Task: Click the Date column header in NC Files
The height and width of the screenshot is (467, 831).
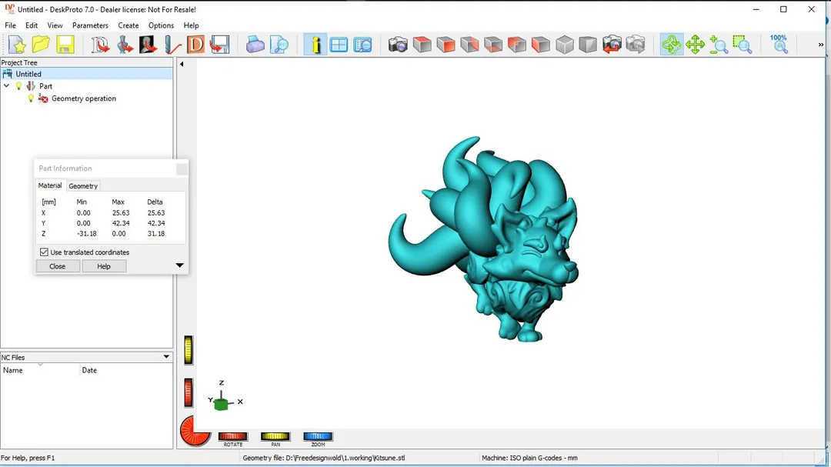Action: pyautogui.click(x=126, y=370)
